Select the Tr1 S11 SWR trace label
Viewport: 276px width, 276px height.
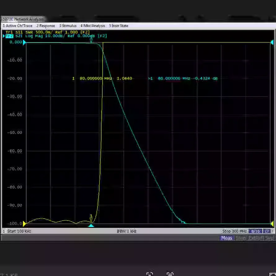pyautogui.click(x=47, y=32)
